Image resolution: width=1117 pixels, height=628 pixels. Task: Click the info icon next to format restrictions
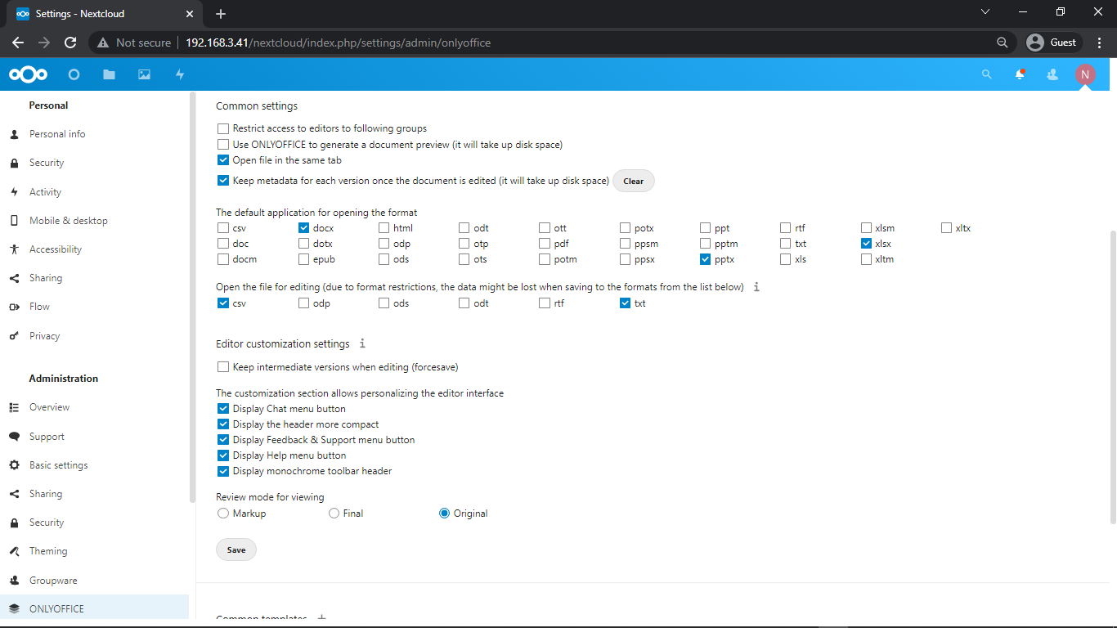tap(756, 287)
